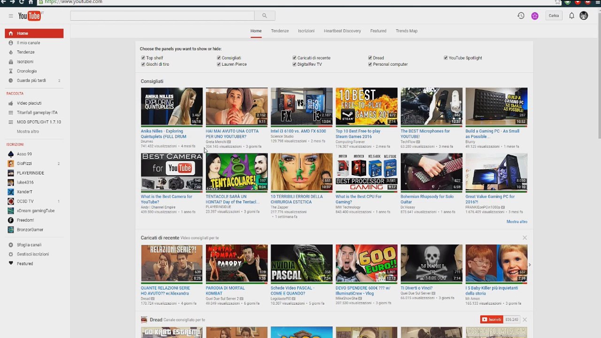This screenshot has width=601, height=338.
Task: Uncheck the Dread panel checkbox
Action: click(370, 58)
